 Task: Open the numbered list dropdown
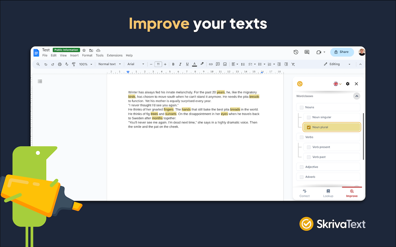[271, 64]
